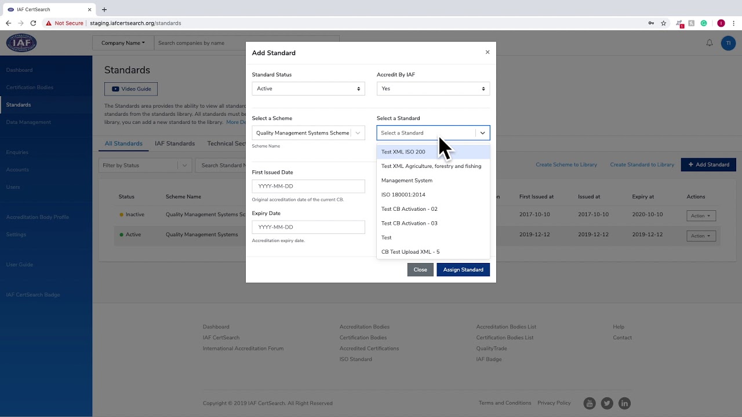742x417 pixels.
Task: Focus the Expiry Date field
Action: [x=308, y=227]
